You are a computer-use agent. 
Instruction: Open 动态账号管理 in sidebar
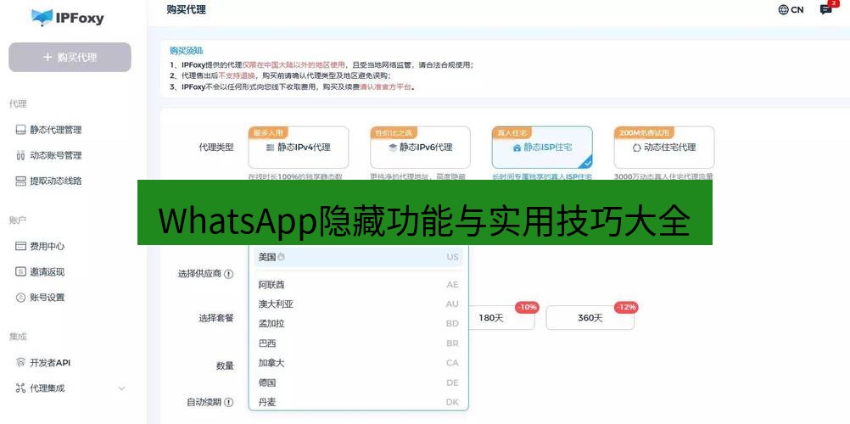coord(49,156)
